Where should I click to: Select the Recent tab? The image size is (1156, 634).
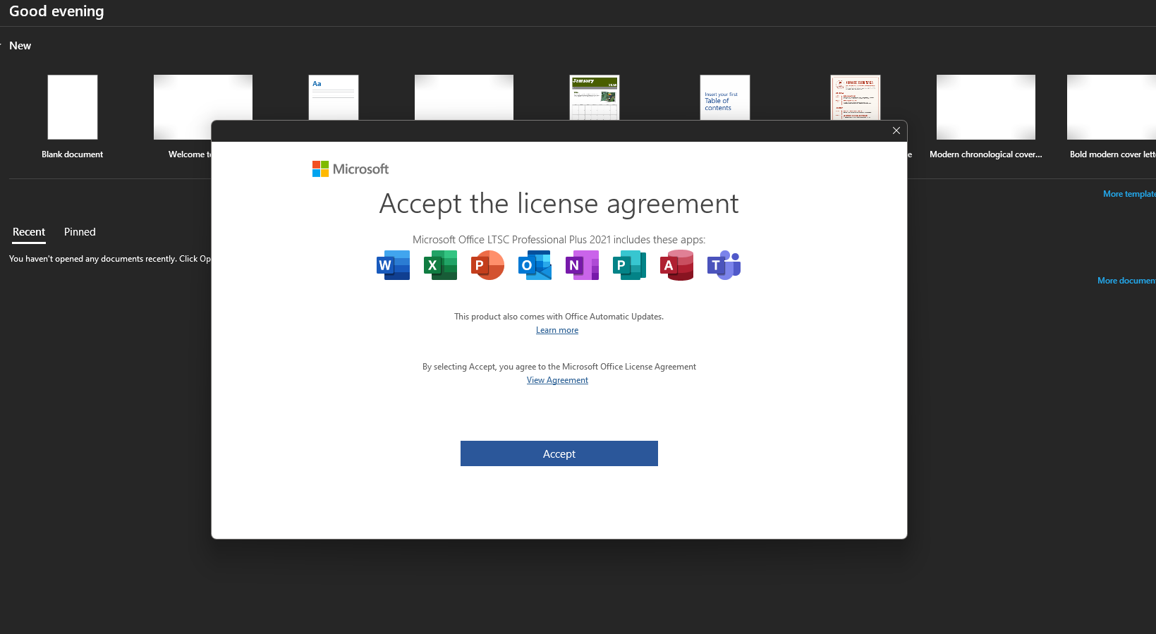point(29,232)
